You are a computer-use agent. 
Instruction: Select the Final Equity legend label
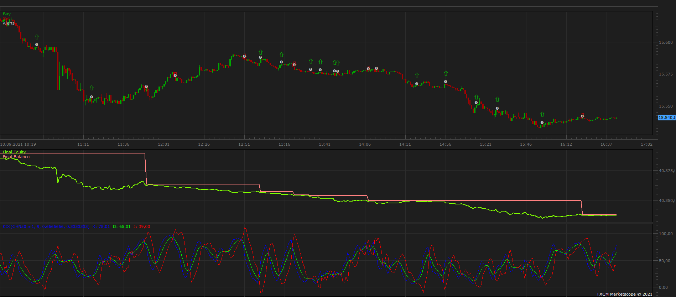coord(14,152)
